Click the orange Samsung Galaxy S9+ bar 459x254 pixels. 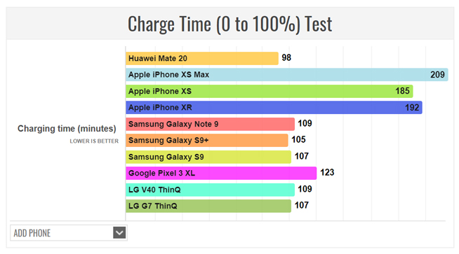click(x=207, y=141)
